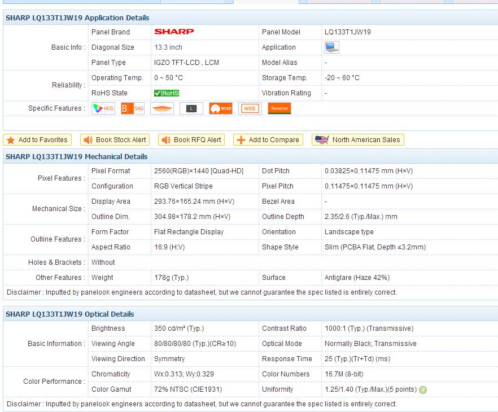Click the green help icon beside Uniformity
This screenshot has height=412, width=498.
coord(423,390)
